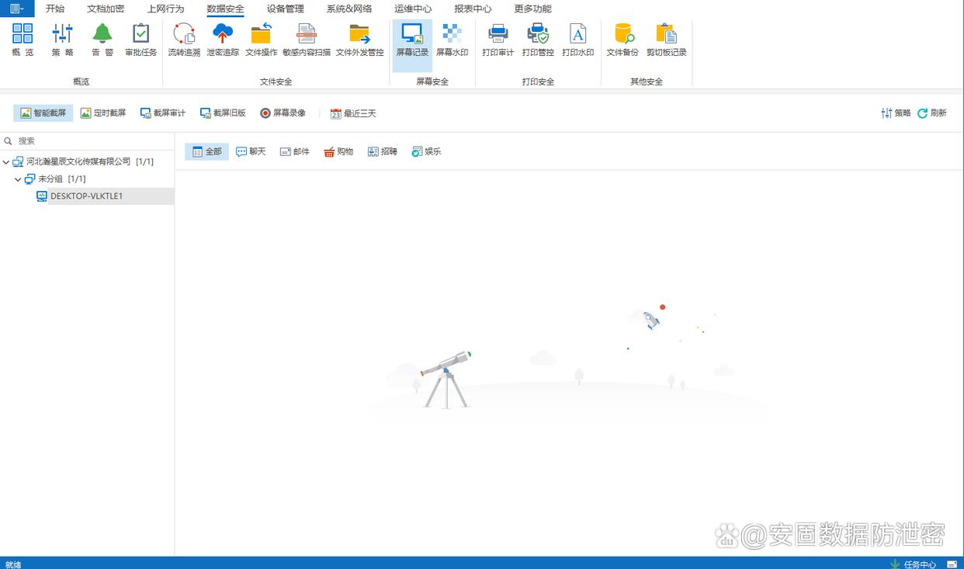This screenshot has width=964, height=569.
Task: Filter by 购物 shopping category
Action: click(338, 151)
